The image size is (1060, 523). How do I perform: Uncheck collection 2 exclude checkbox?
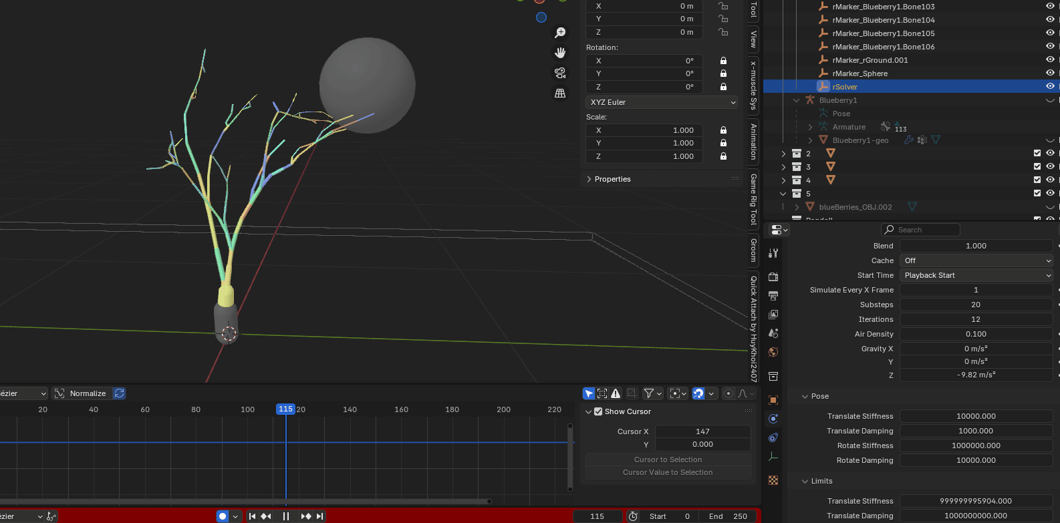point(1037,153)
